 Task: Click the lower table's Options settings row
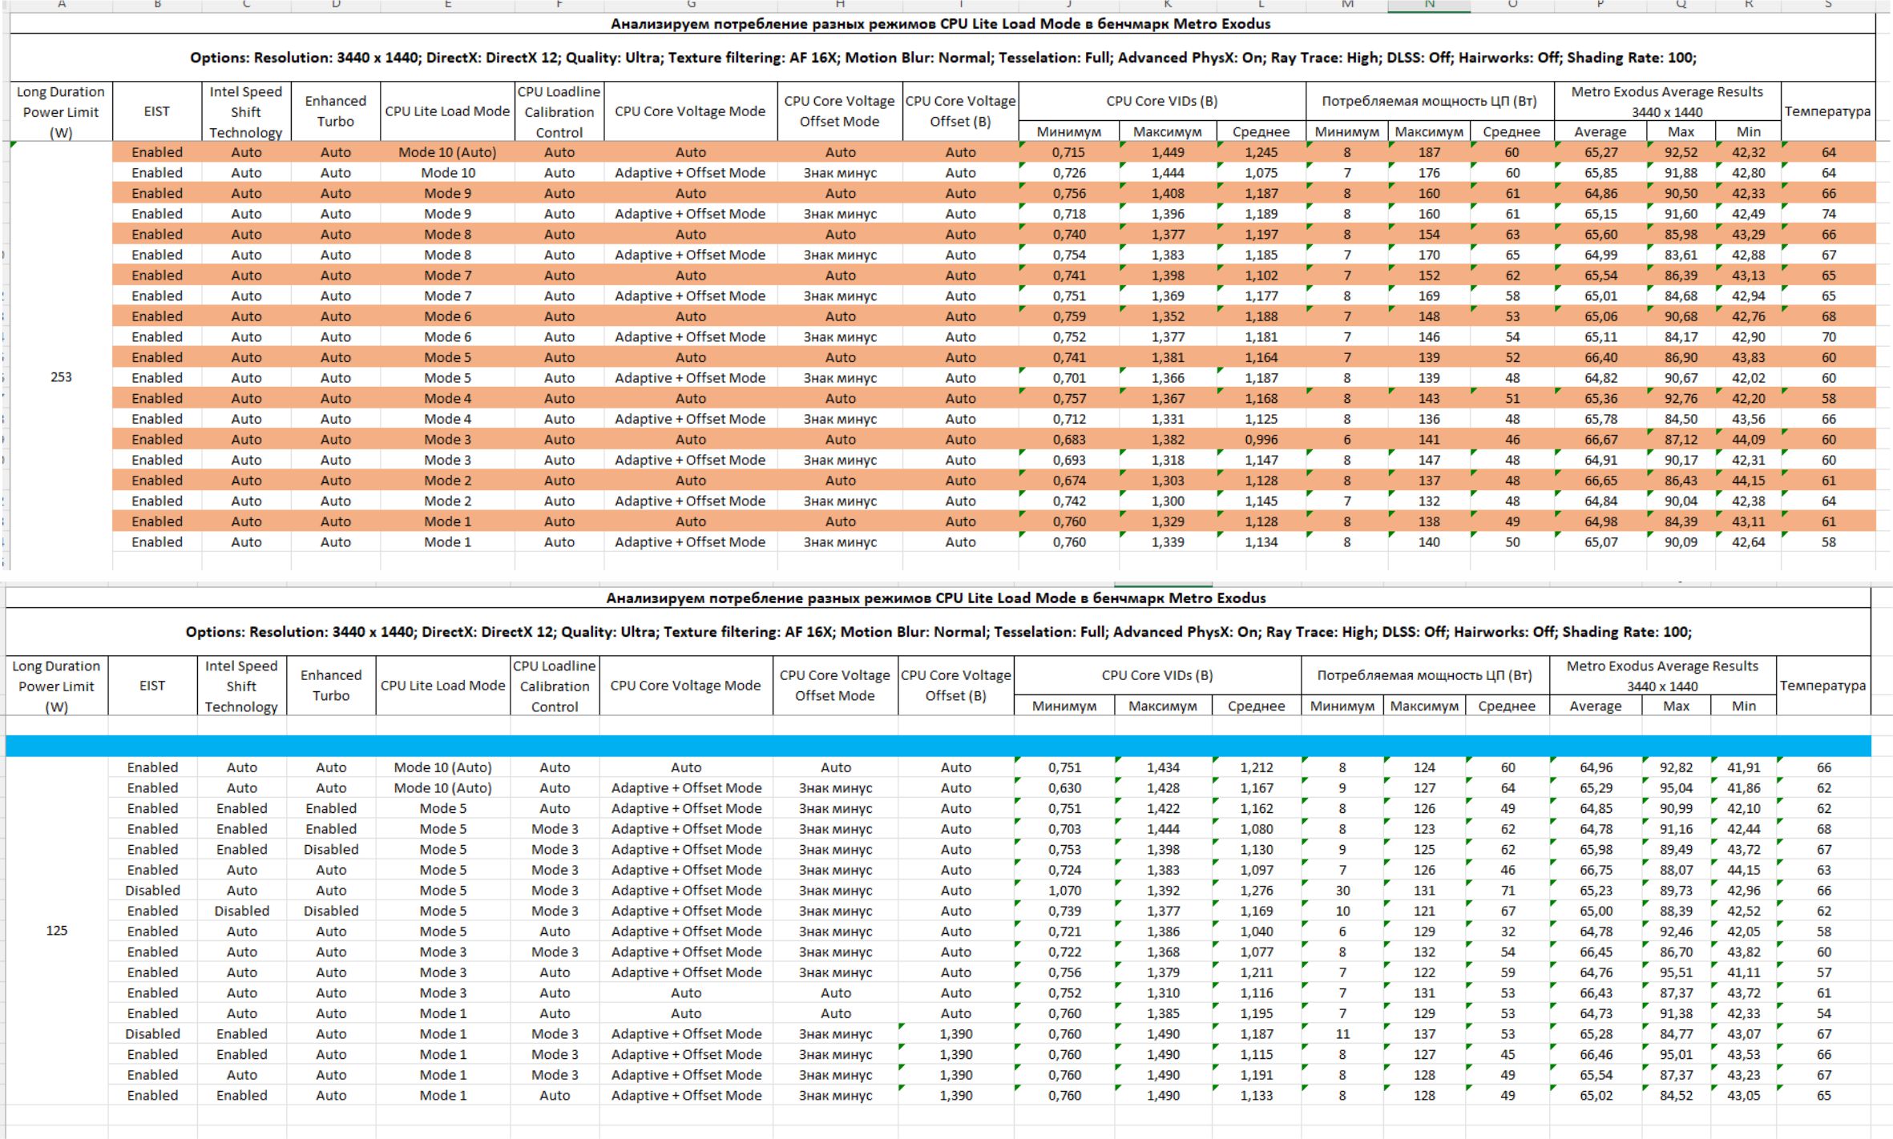tap(938, 631)
